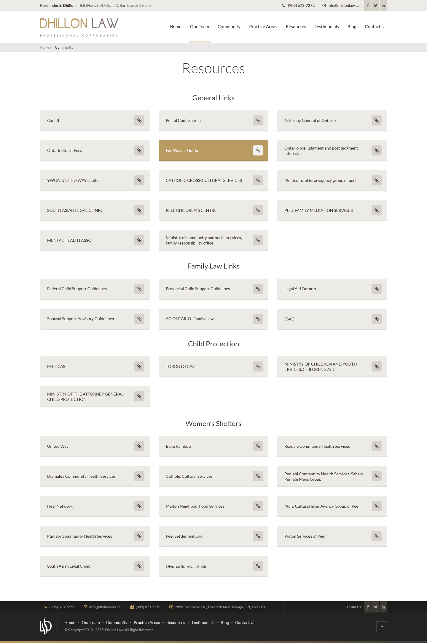Go to Testimonials in the top navigation
Screen dimensions: 427x643
pyautogui.click(x=326, y=27)
